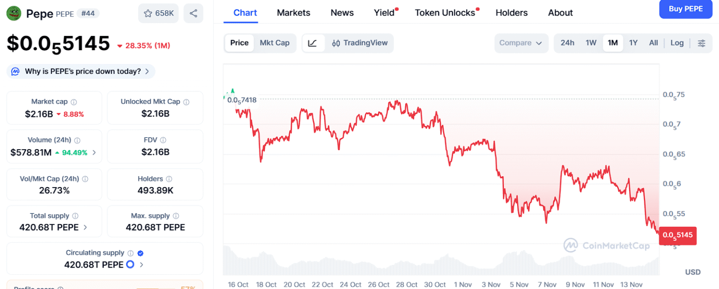Open "Why is PEPE's price down today?"
719x289 pixels.
click(x=81, y=71)
